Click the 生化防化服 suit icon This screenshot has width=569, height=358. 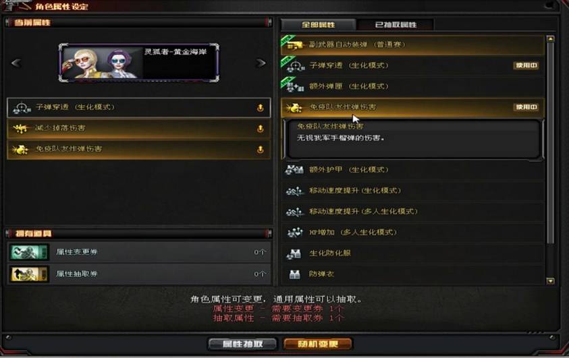[294, 253]
